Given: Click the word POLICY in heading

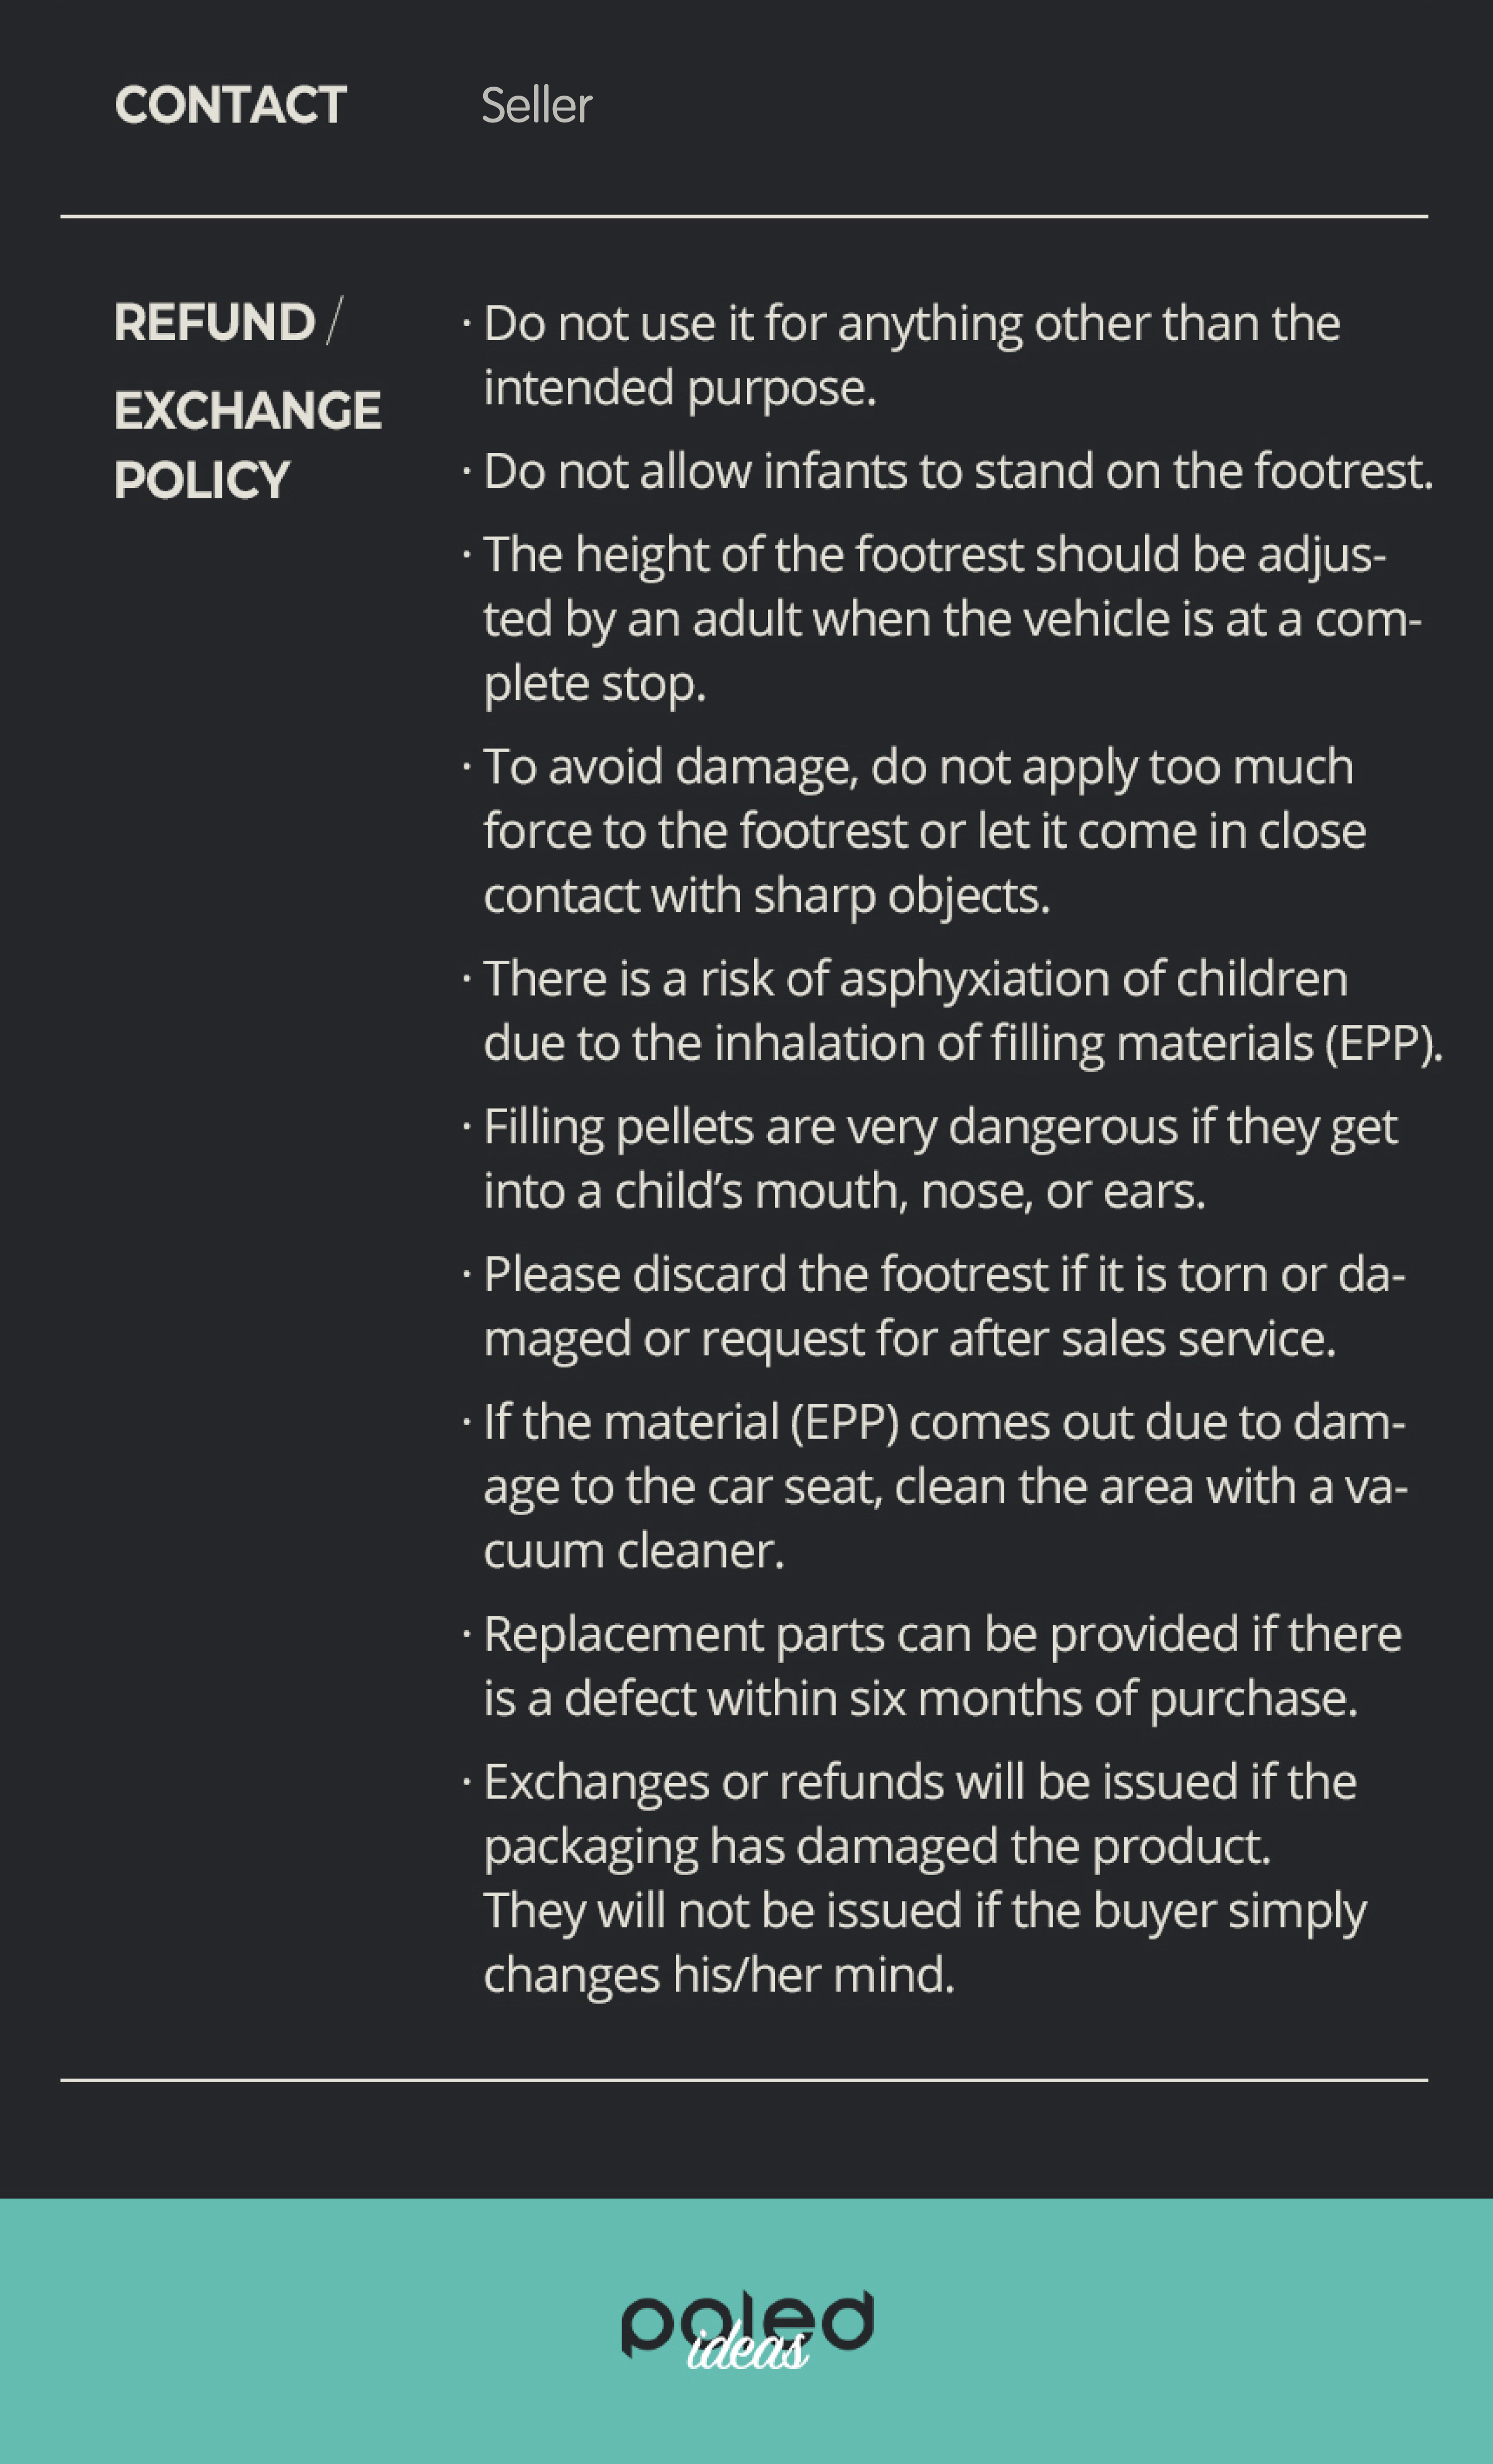Looking at the screenshot, I should pyautogui.click(x=202, y=481).
